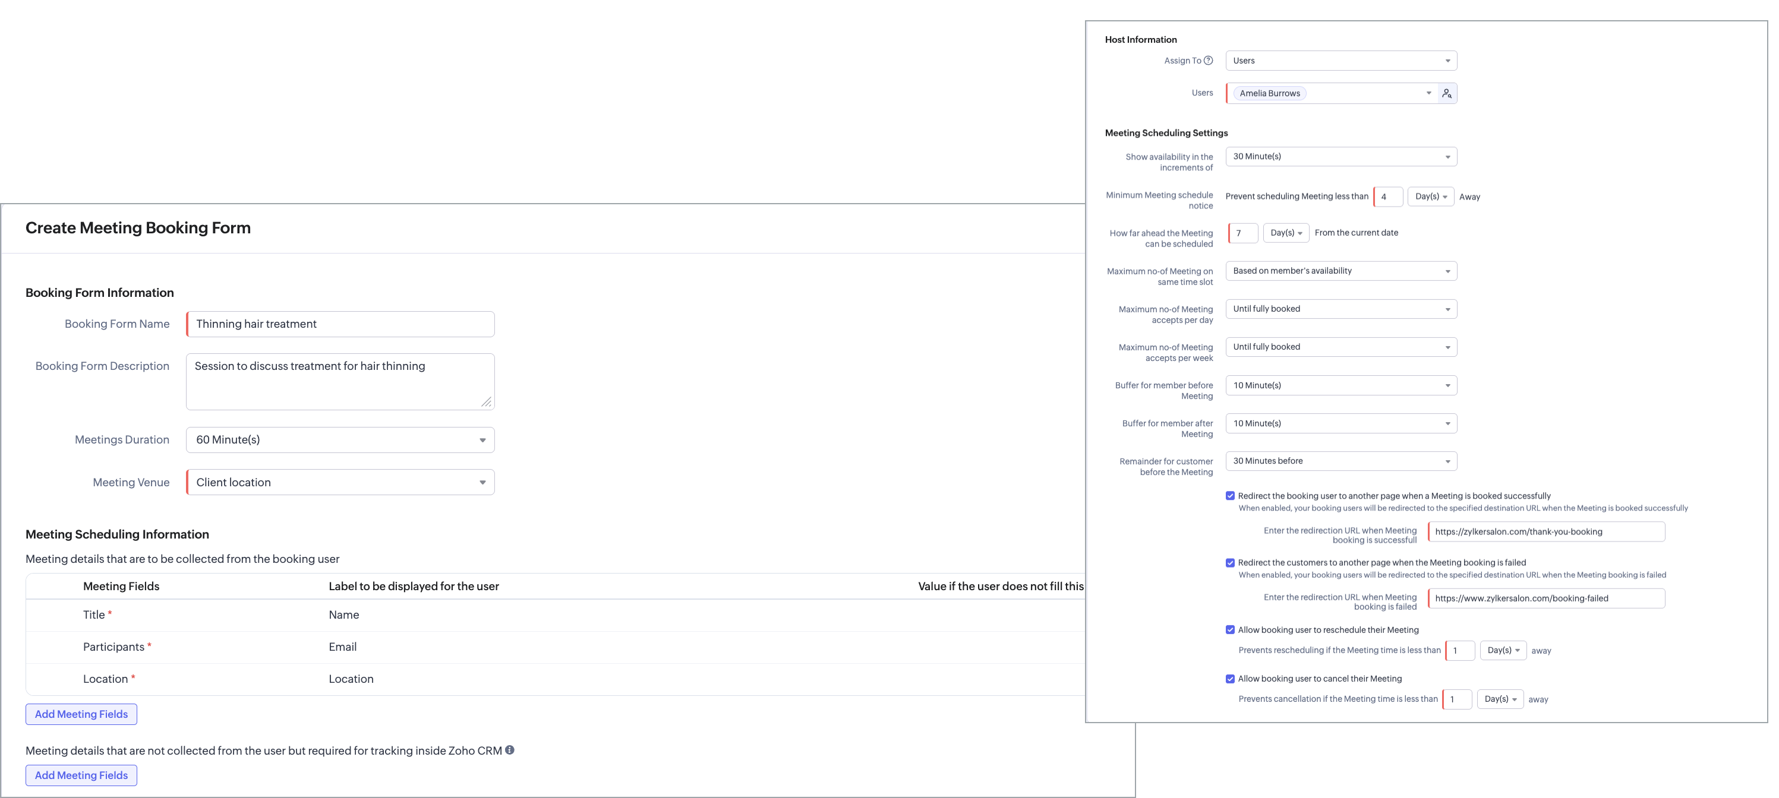Toggle redirect when Meeting booking is failed
The height and width of the screenshot is (798, 1779).
click(1230, 563)
